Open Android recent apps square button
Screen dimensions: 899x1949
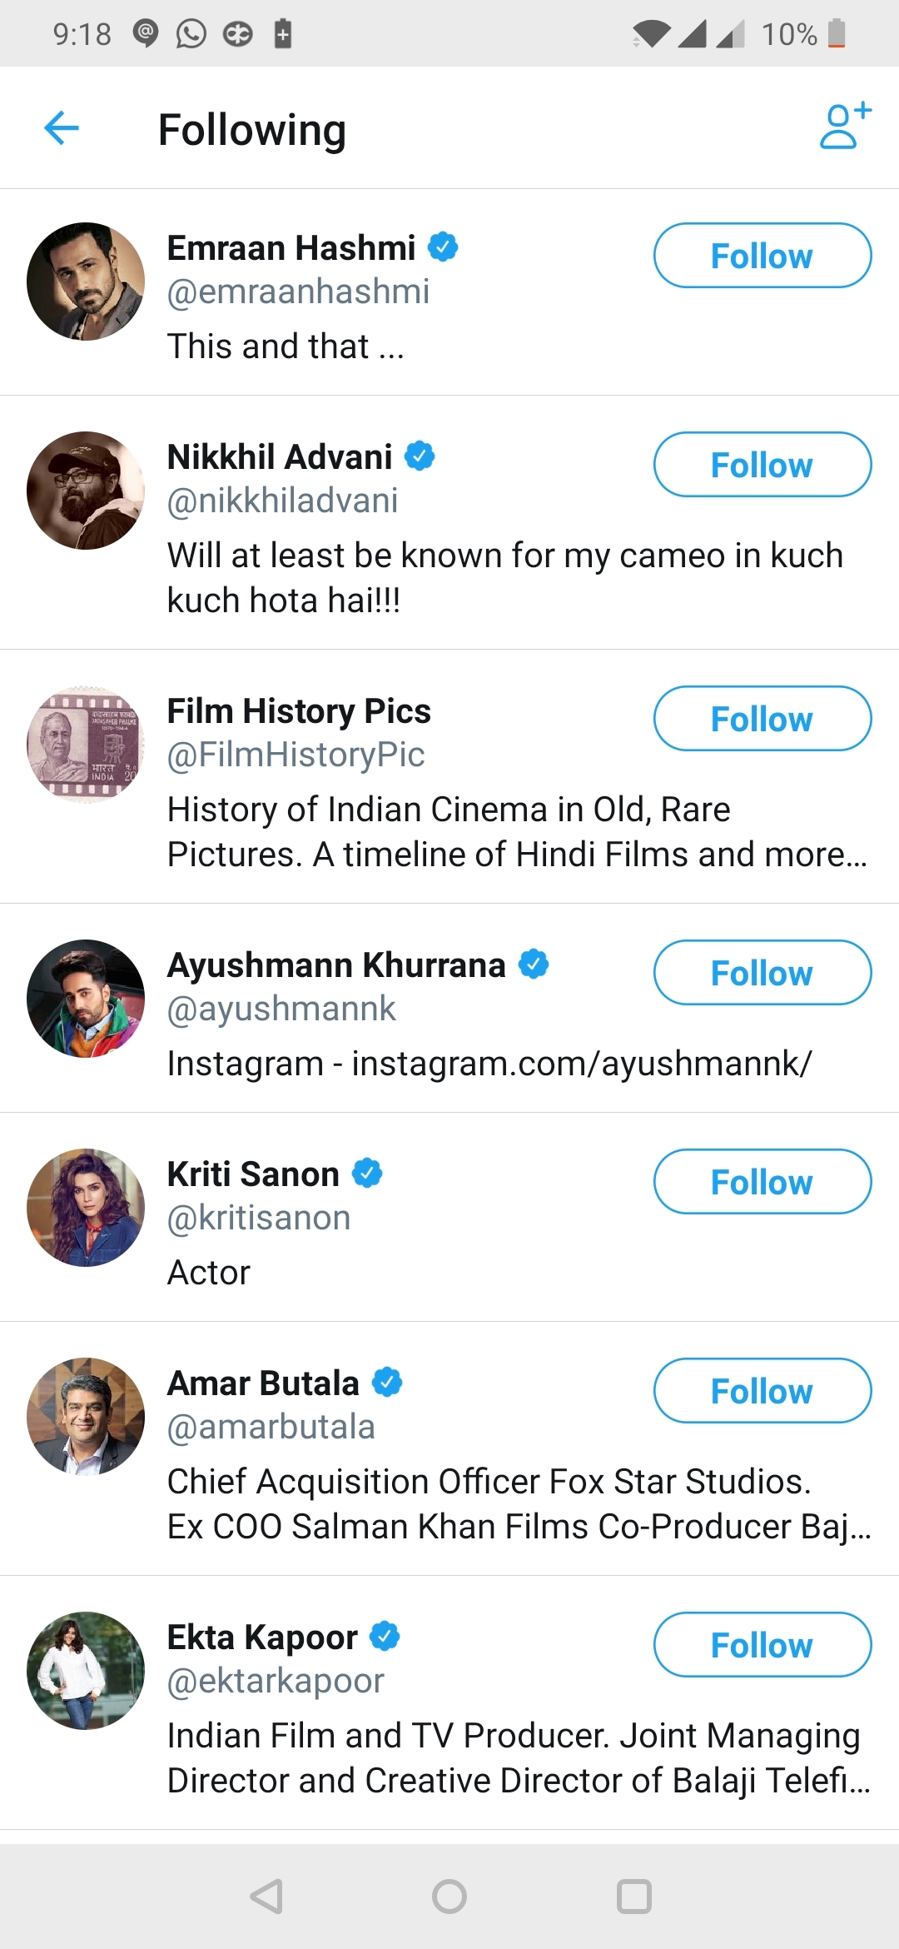(633, 1897)
